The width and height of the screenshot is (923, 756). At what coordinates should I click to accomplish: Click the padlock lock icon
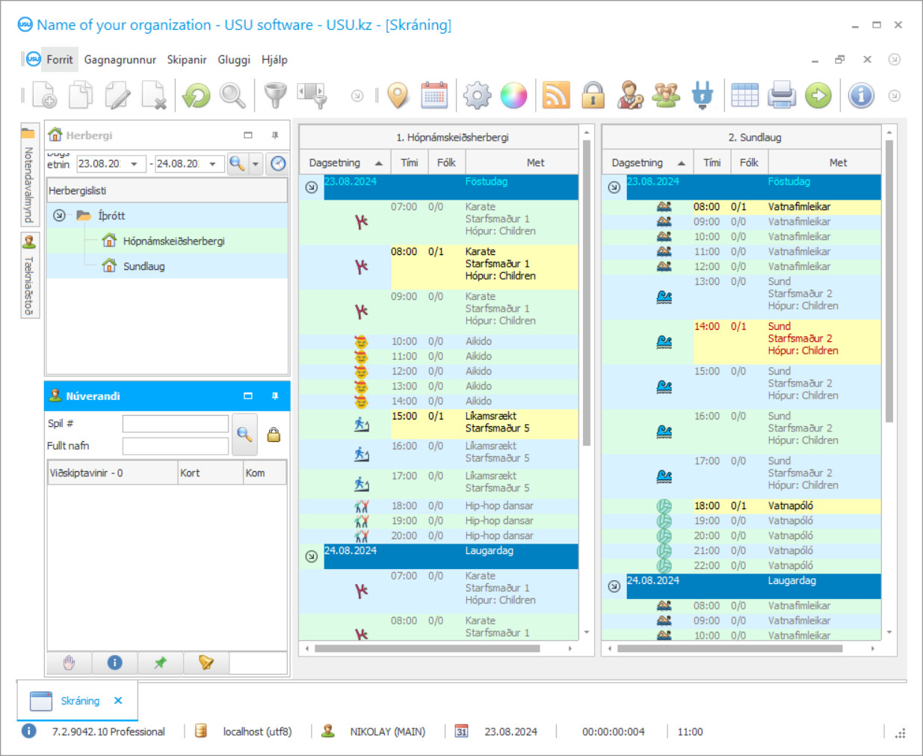click(593, 96)
